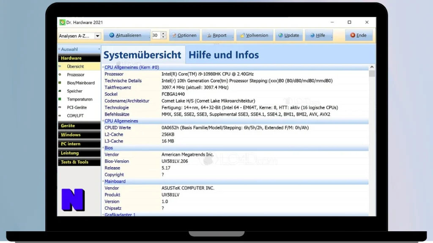Select PCI-Geräte in the Hardware list
433x243 pixels.
pyautogui.click(x=79, y=108)
